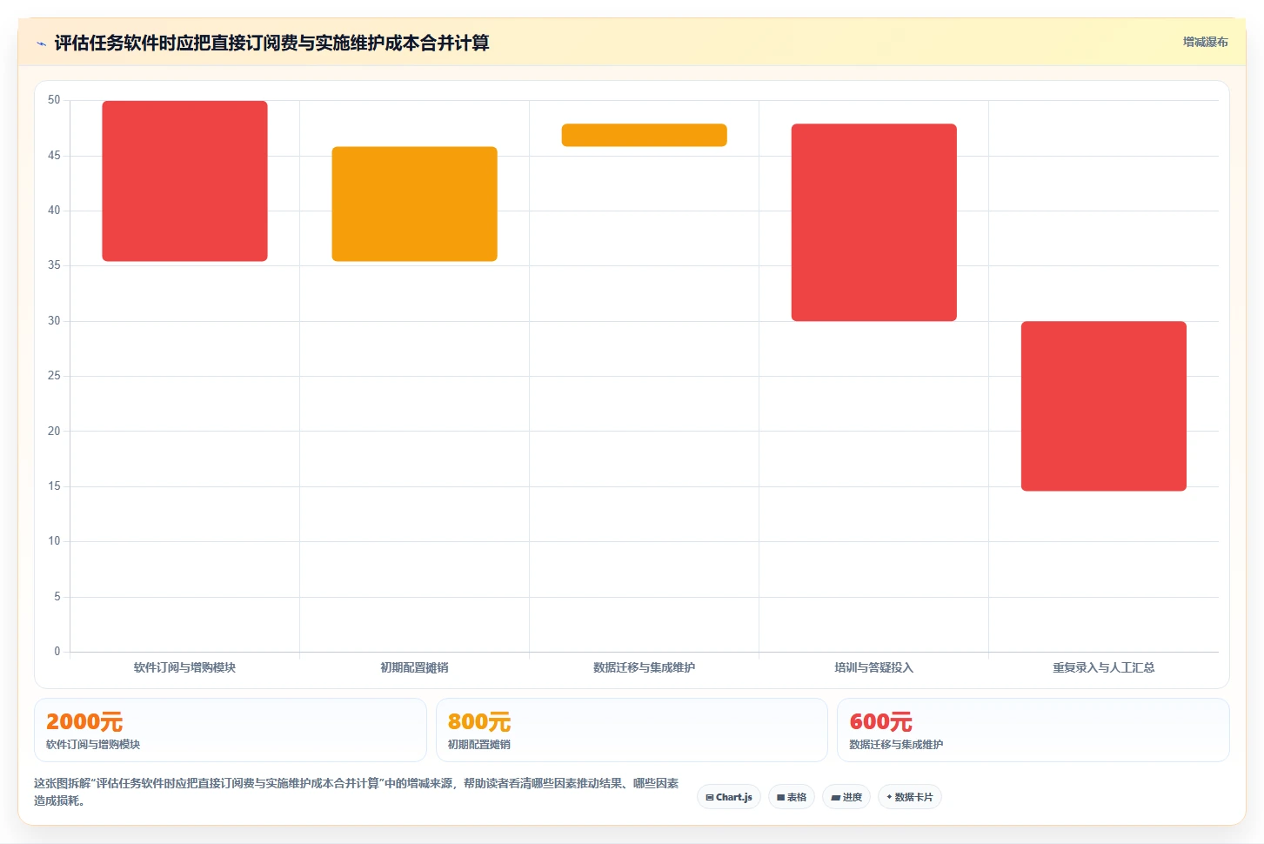Click the 数据卡片 tag
This screenshot has height=844, width=1264.
tap(910, 797)
